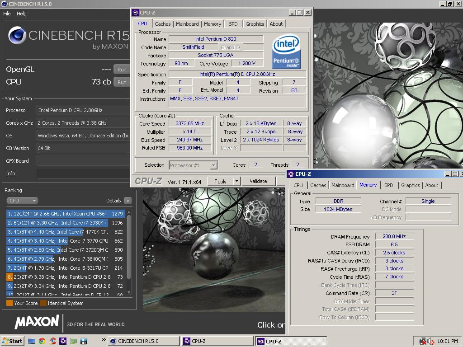This screenshot has width=463, height=347.
Task: Click the MAXON logo at bottom
Action: pos(37,322)
